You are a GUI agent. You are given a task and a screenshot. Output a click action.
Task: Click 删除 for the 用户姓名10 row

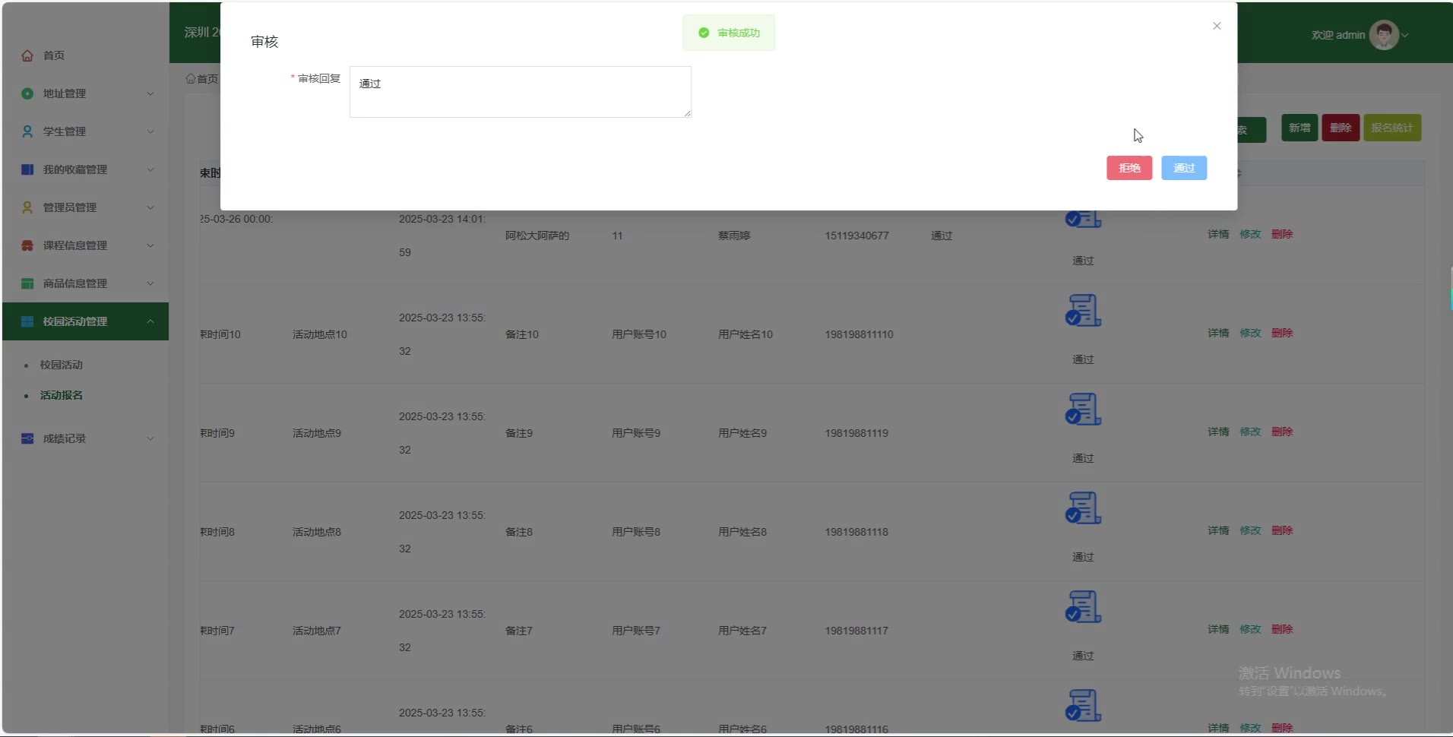click(1282, 333)
